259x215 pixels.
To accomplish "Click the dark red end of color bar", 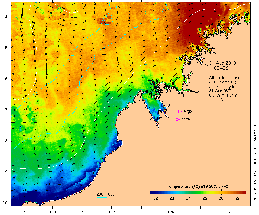I will click(245, 192).
